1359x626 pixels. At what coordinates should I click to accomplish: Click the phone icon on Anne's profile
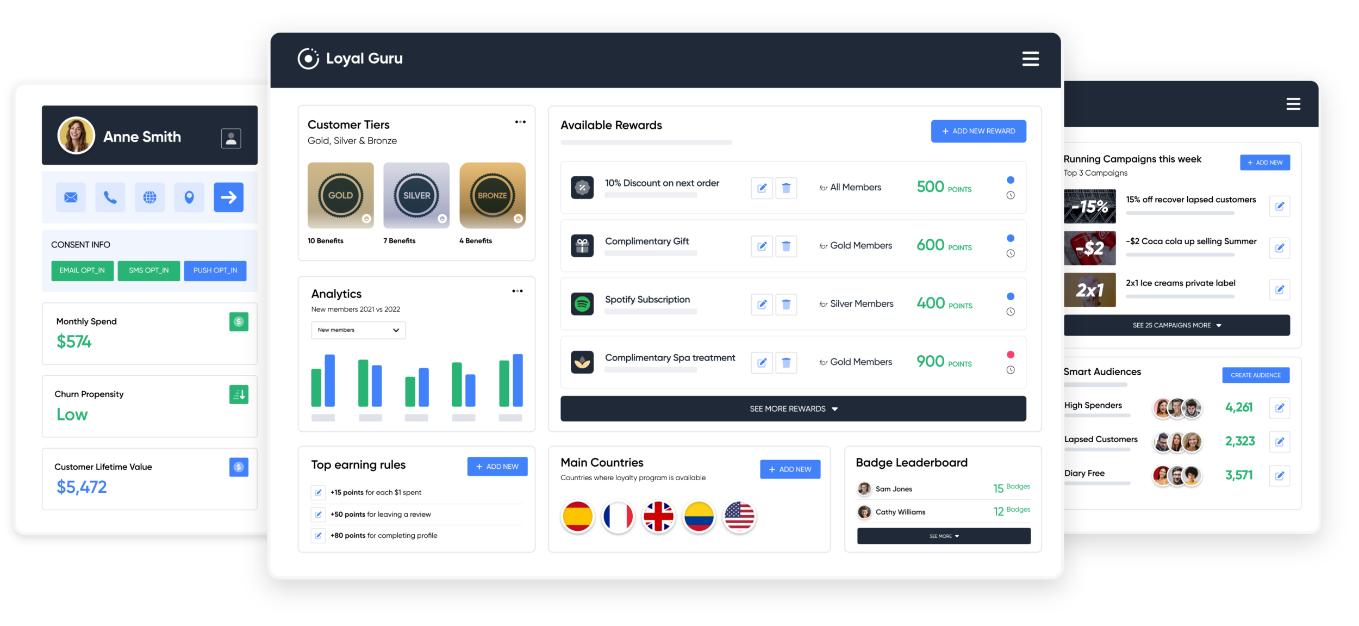tap(110, 197)
